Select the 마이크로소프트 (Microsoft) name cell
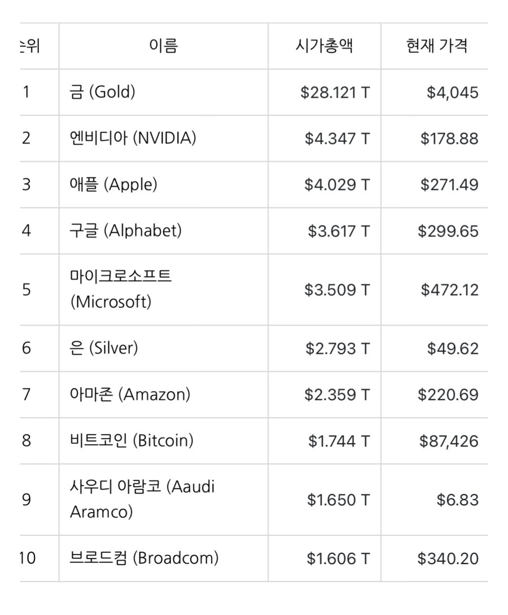This screenshot has height=615, width=508. [x=121, y=289]
